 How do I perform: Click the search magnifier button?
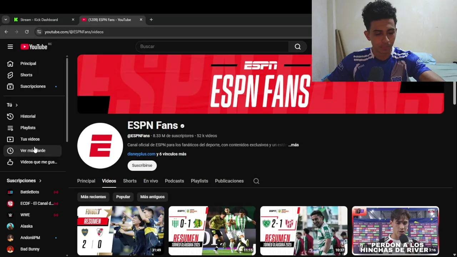[x=298, y=47]
